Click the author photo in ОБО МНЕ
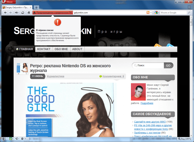The width and height of the screenshot is (194, 142). pos(138,92)
